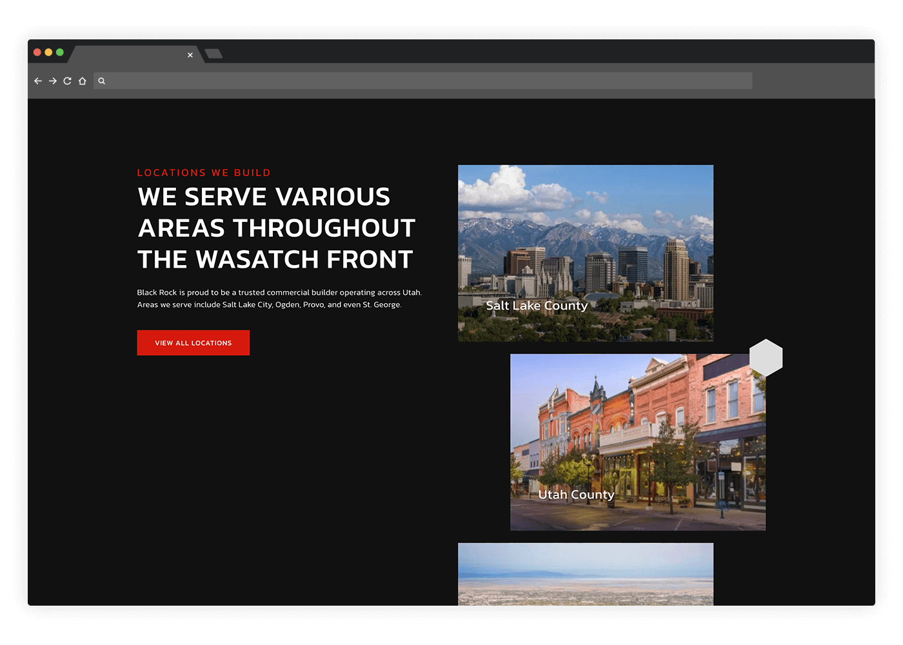
Task: Open the home page icon
Action: click(83, 81)
